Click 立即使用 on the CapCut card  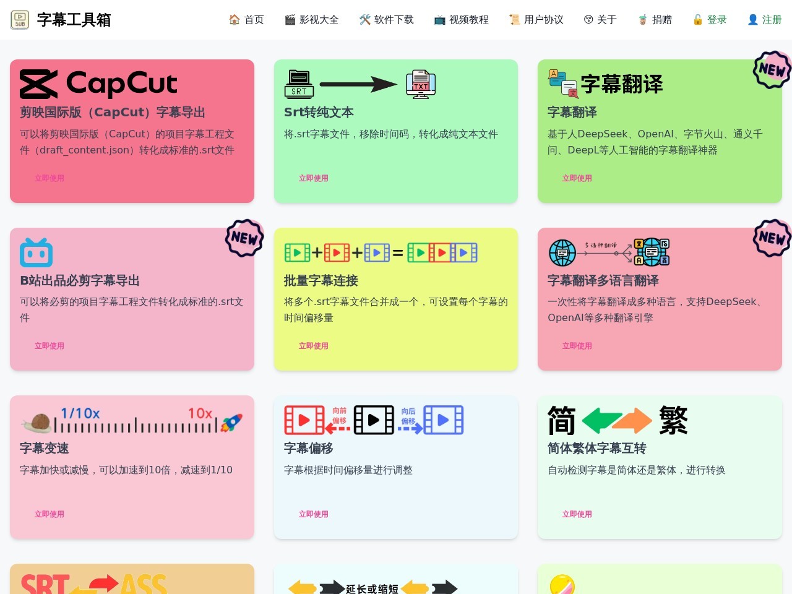[49, 178]
